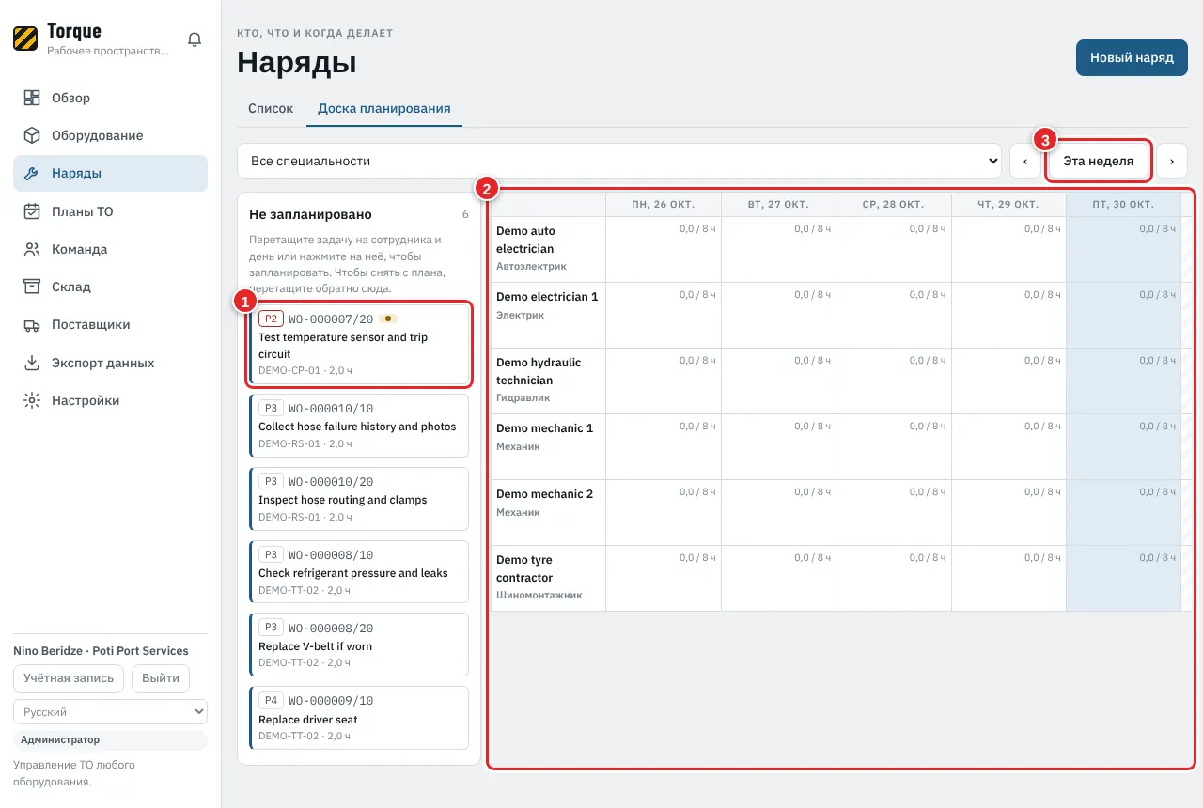Click Demo tyre contractor row label
The width and height of the screenshot is (1203, 808).
click(x=549, y=578)
